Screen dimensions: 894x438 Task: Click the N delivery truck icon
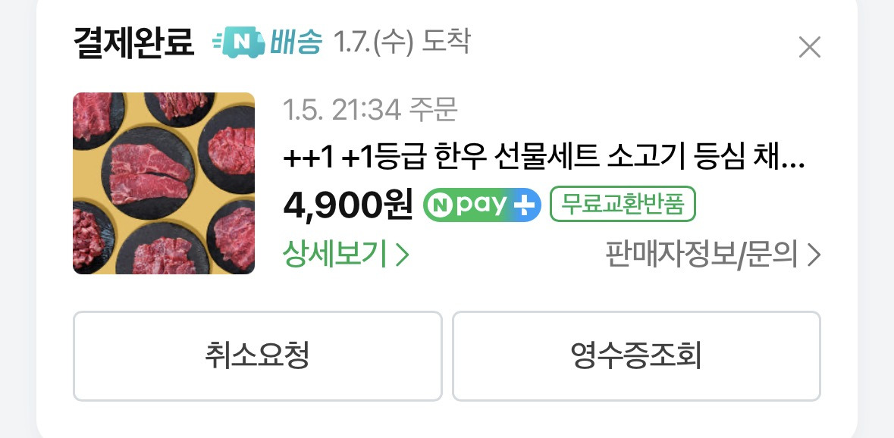pyautogui.click(x=239, y=42)
